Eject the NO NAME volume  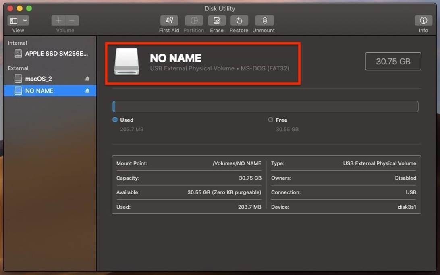[87, 91]
